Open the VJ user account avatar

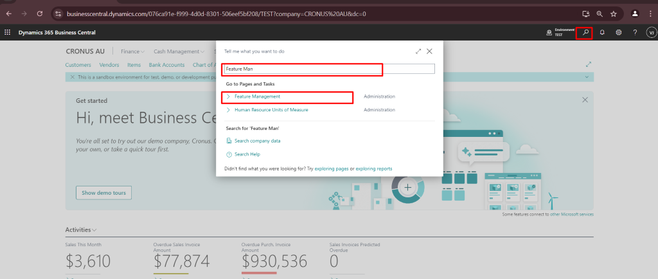coord(652,32)
